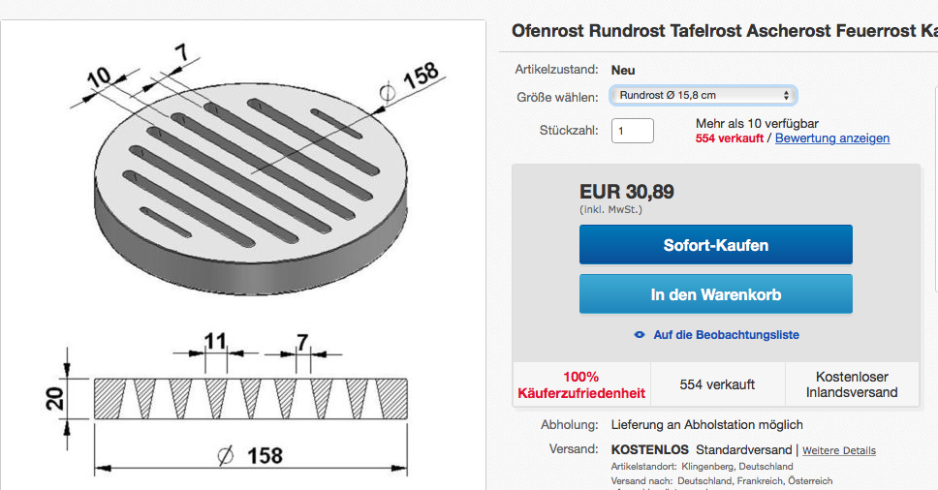Image resolution: width=938 pixels, height=490 pixels.
Task: Click the Lieferung an Abholstation möglich text
Action: (707, 425)
